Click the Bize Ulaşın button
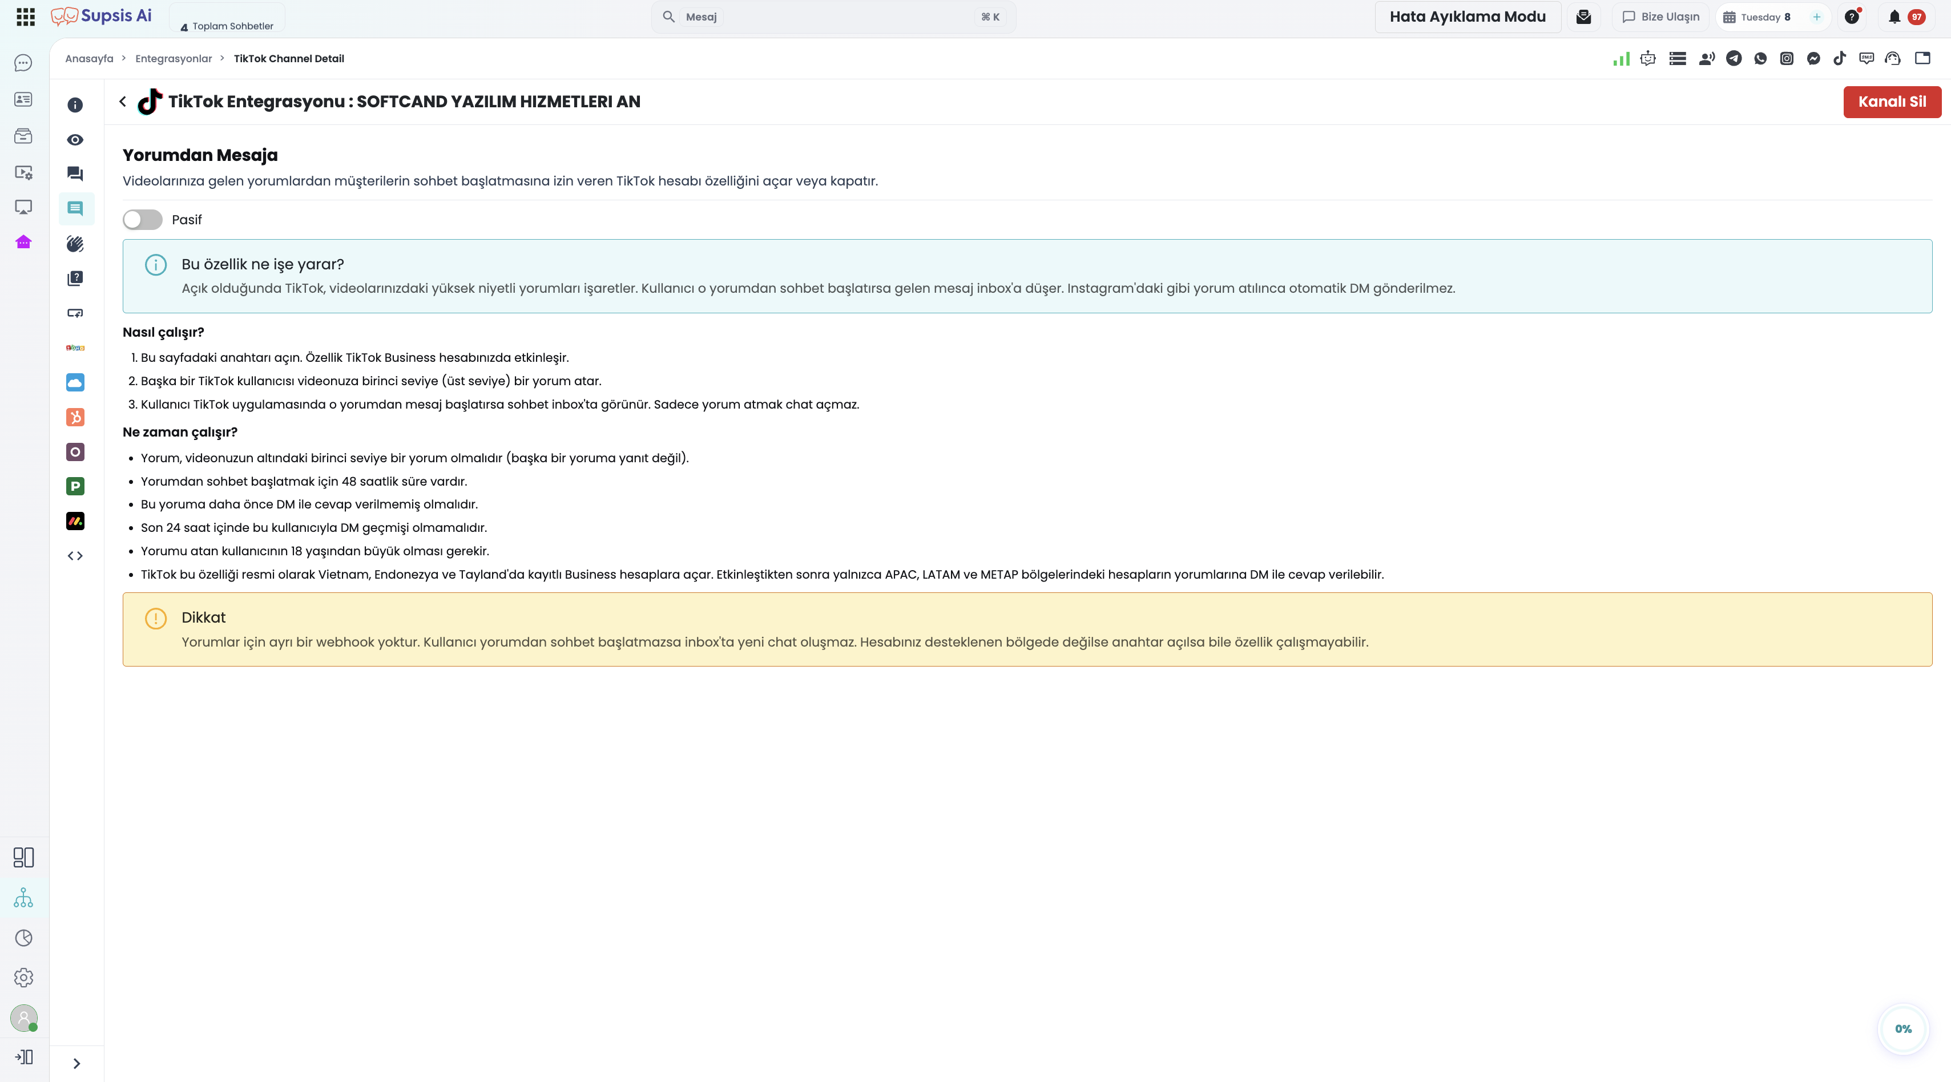The image size is (1951, 1082). pos(1661,17)
